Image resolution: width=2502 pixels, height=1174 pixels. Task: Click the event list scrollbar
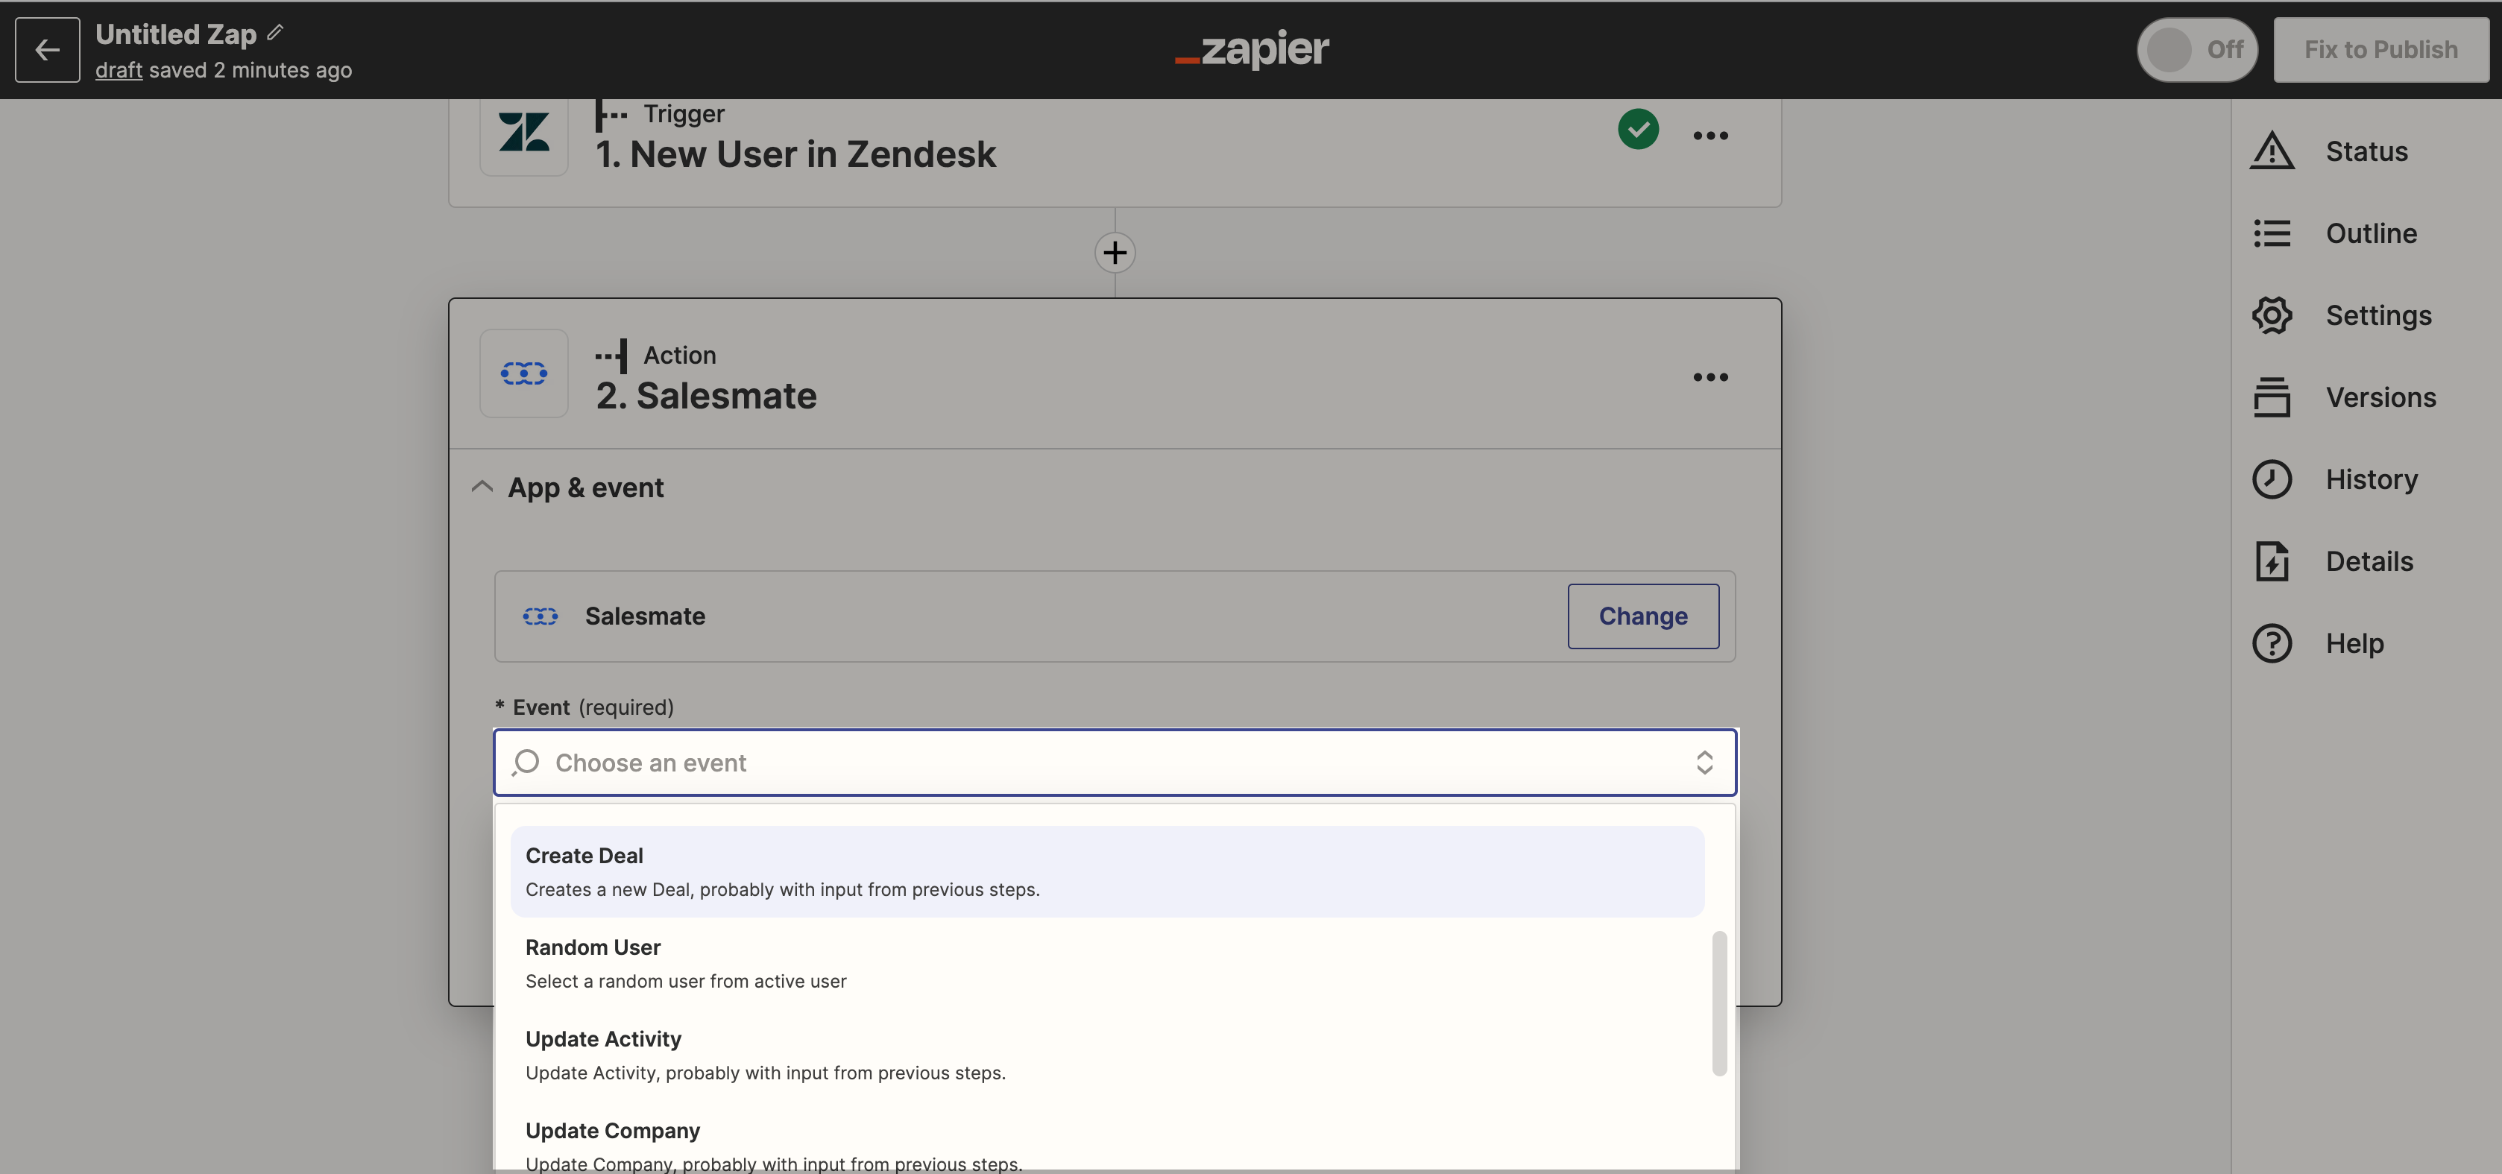(x=1718, y=1003)
